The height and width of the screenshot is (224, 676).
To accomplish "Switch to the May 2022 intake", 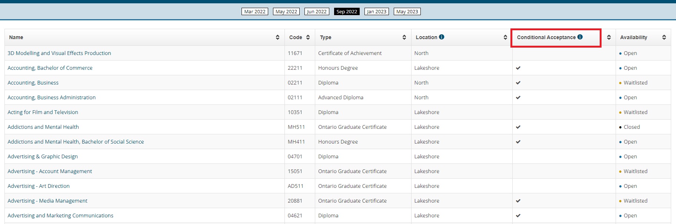I will [286, 11].
